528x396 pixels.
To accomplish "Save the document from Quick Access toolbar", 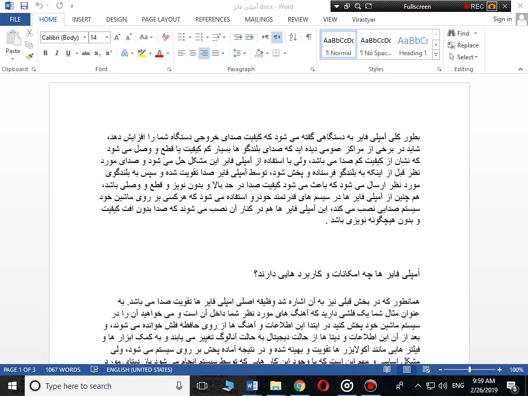I will pos(24,6).
